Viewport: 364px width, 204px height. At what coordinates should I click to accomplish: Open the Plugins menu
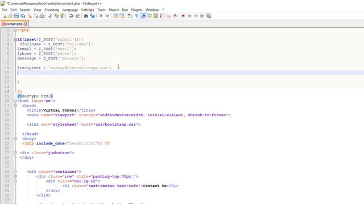136,10
